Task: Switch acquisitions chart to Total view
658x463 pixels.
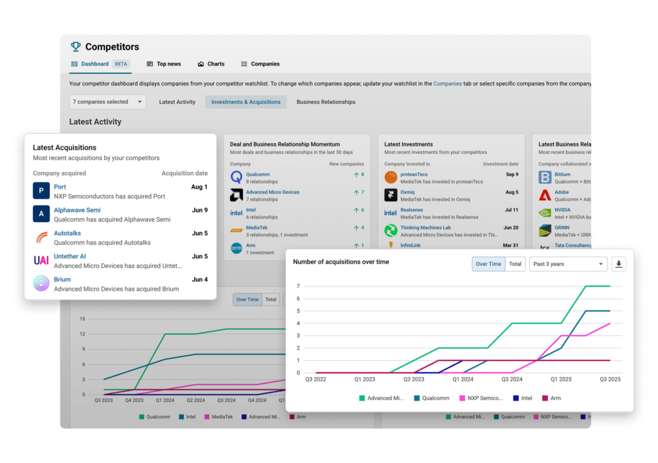Action: click(515, 264)
